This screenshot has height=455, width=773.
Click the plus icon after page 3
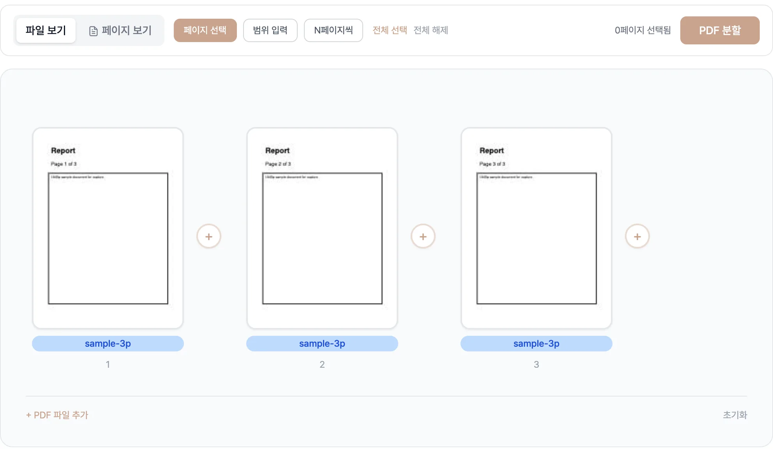[637, 236]
